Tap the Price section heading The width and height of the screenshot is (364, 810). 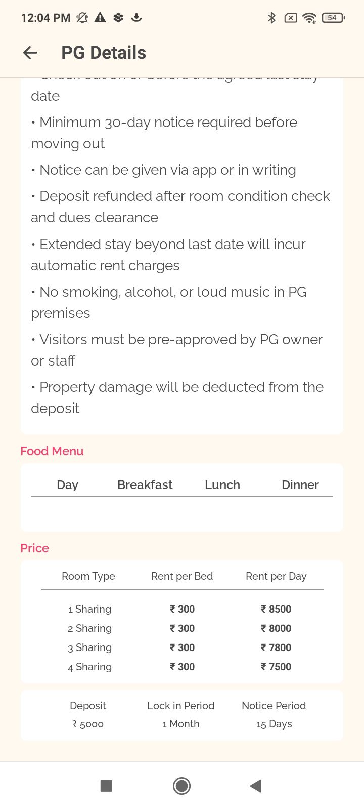[x=34, y=548]
